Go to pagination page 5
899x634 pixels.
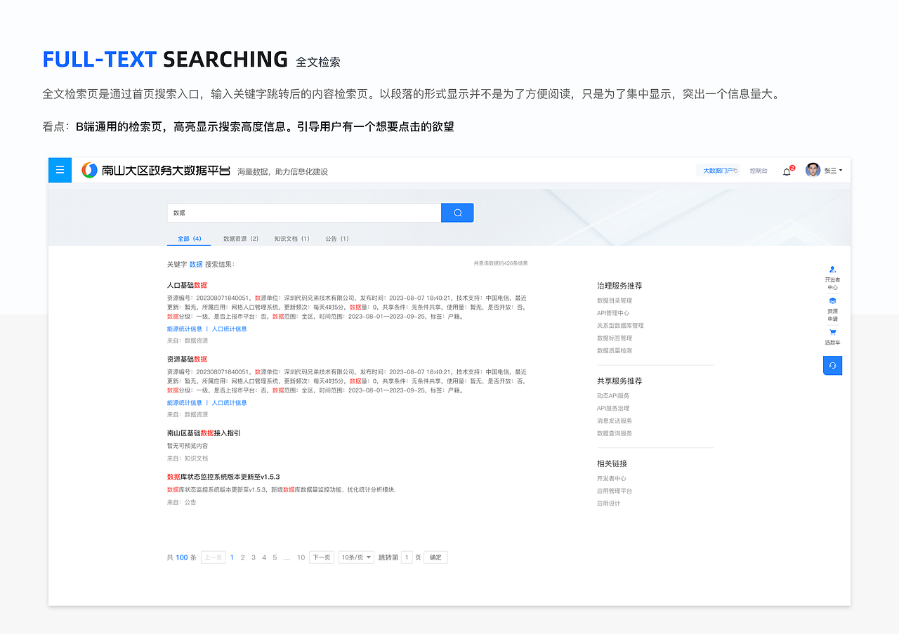click(x=275, y=557)
